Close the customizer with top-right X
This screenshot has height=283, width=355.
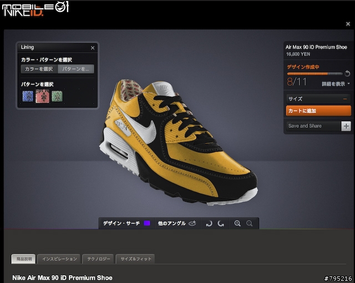tap(348, 24)
